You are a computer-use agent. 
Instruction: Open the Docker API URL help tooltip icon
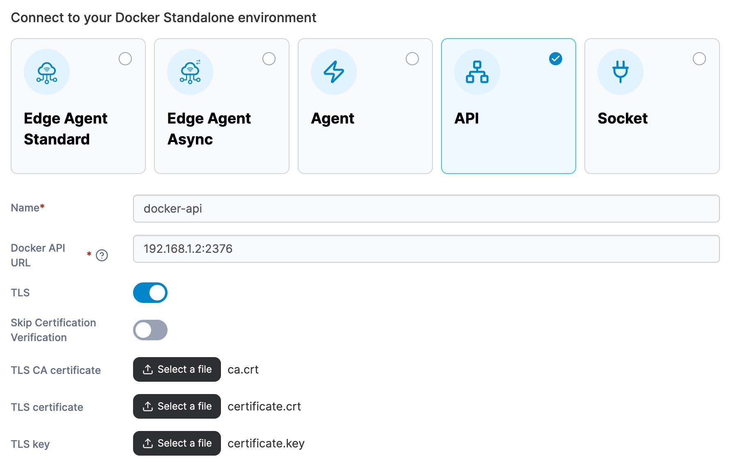[x=102, y=255]
